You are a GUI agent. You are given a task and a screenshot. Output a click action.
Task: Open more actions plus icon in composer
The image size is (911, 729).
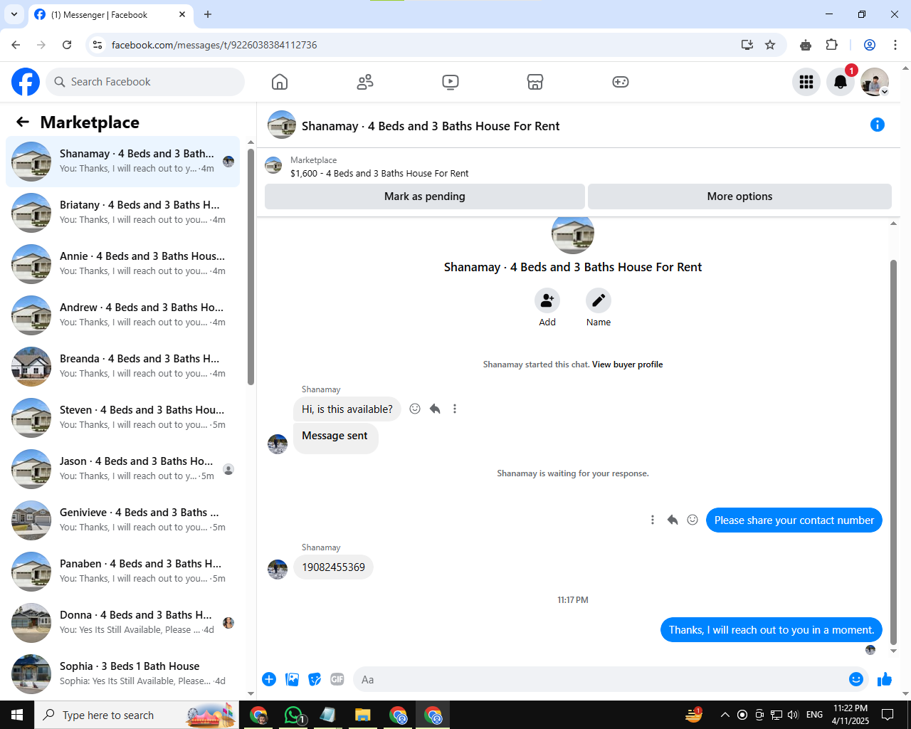pos(269,679)
